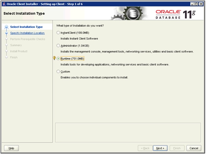Pick the Custom installation radio button
The image size is (206, 154).
(x=58, y=72)
